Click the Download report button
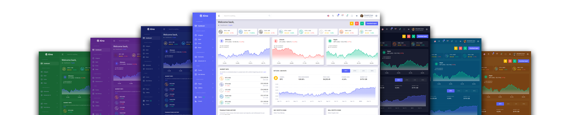Viewport: 571px width, 115px height. click(372, 23)
